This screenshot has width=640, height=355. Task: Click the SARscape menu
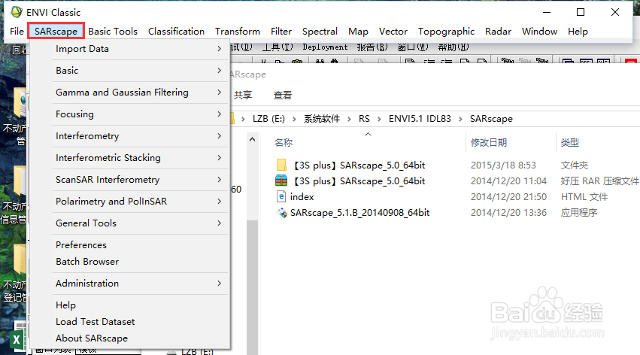click(56, 32)
